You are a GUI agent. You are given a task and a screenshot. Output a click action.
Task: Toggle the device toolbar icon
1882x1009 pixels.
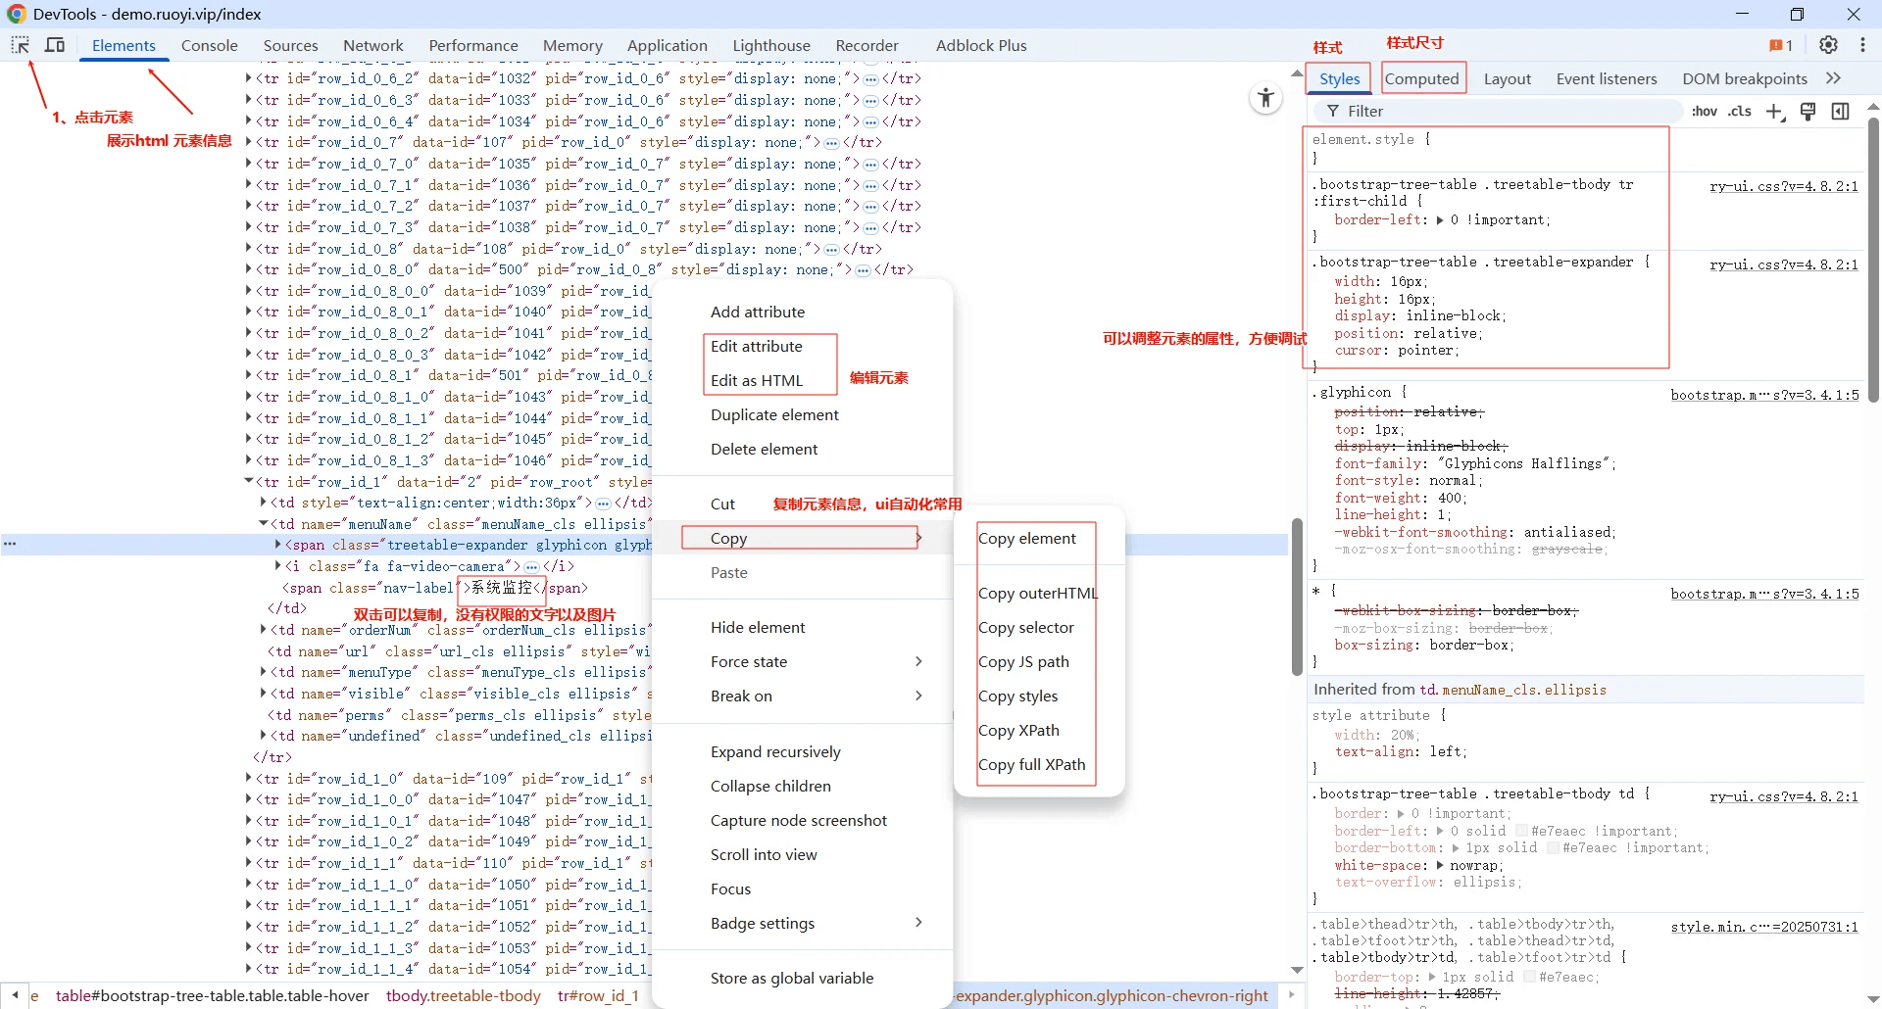point(55,45)
